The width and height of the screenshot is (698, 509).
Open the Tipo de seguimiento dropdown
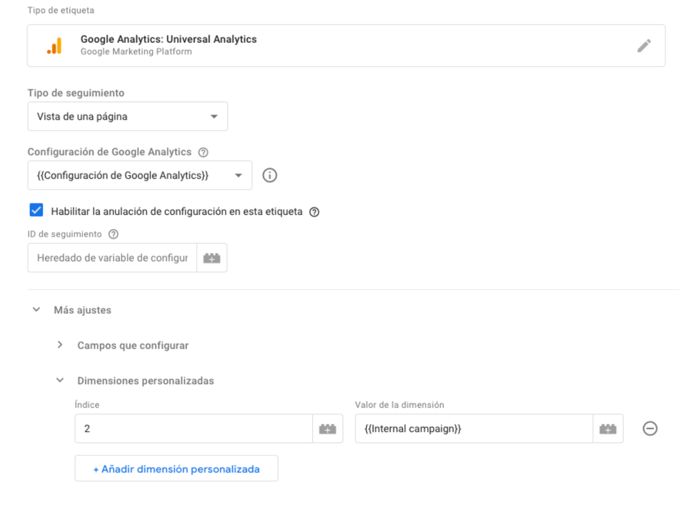click(x=128, y=117)
